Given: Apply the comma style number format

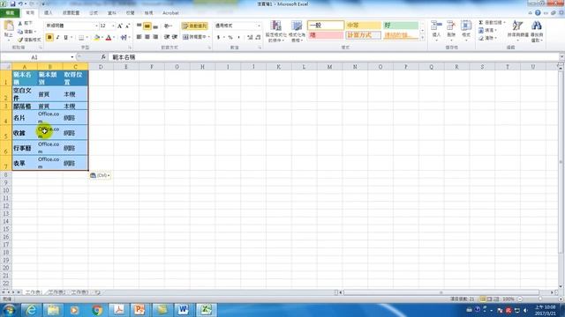Looking at the screenshot, I should coord(238,37).
